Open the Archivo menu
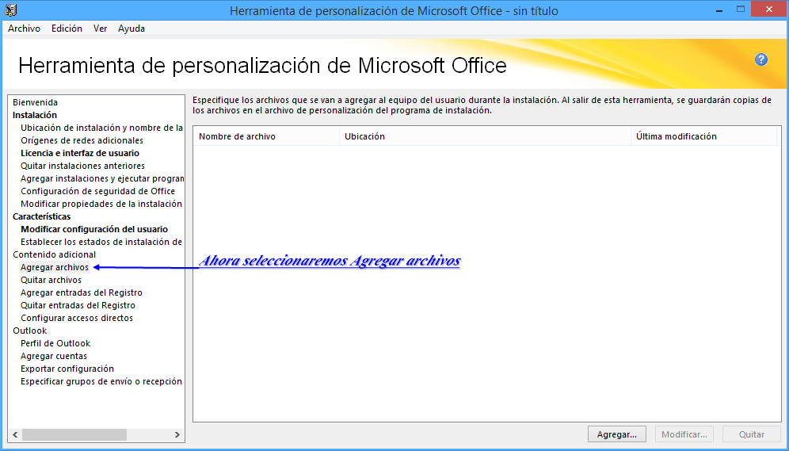 click(24, 29)
